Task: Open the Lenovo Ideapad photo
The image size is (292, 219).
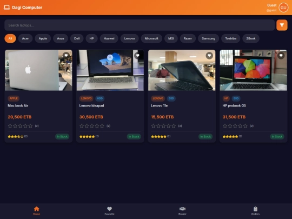Action: coord(110,70)
